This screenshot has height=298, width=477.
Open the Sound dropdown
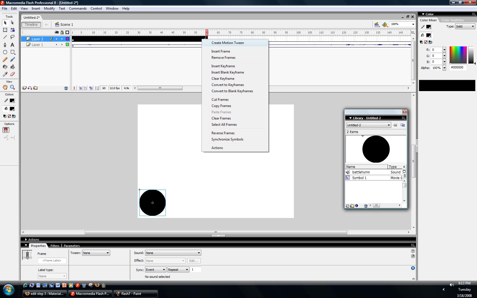click(x=172, y=253)
